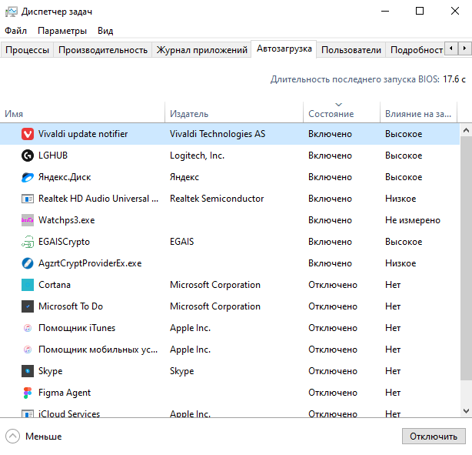Image resolution: width=472 pixels, height=455 pixels.
Task: Click the iCloud Services icon
Action: click(x=28, y=413)
